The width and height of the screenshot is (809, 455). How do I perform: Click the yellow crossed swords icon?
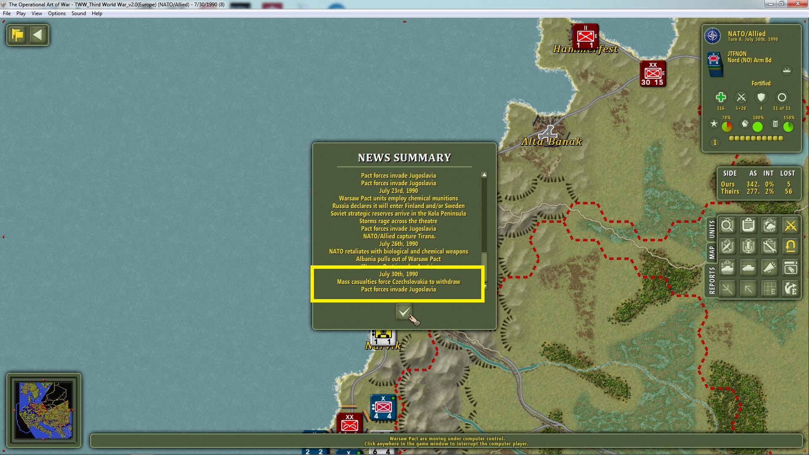790,225
